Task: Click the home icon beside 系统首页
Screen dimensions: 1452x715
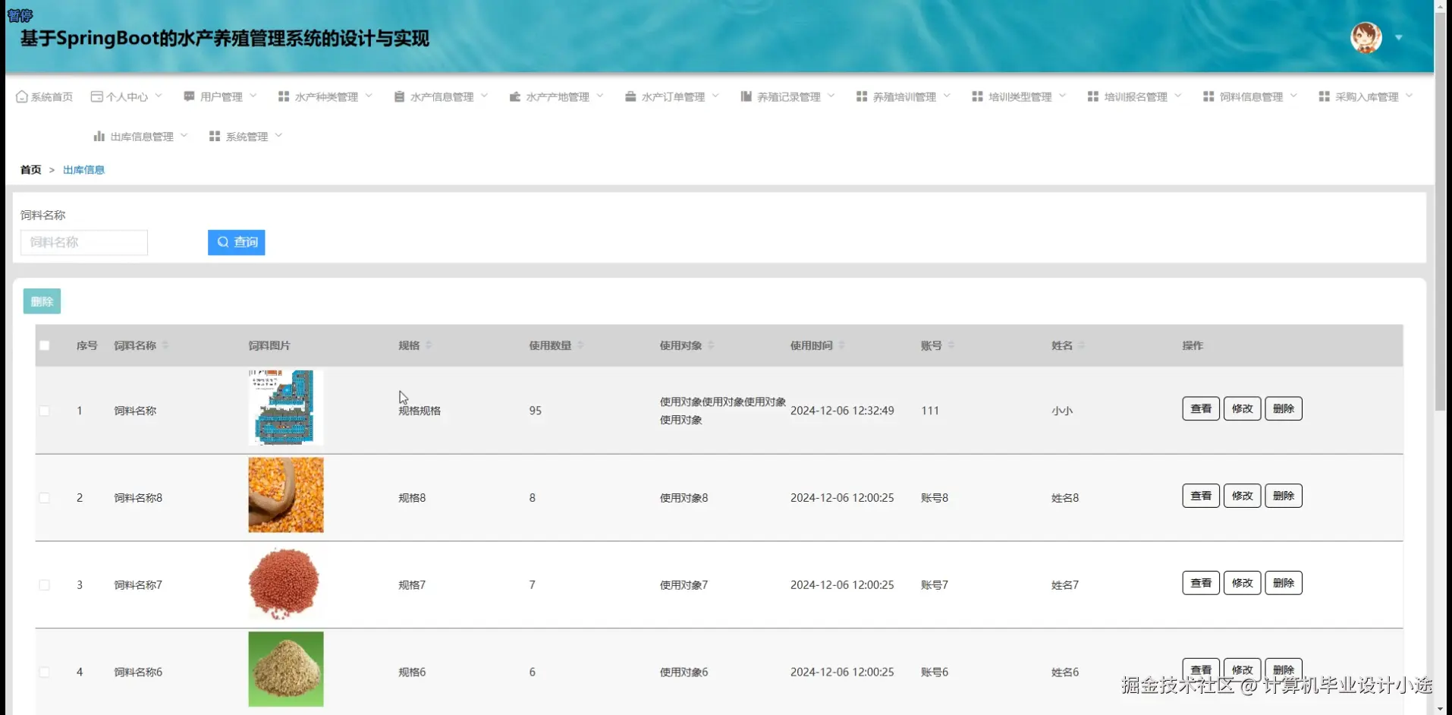Action: [22, 96]
